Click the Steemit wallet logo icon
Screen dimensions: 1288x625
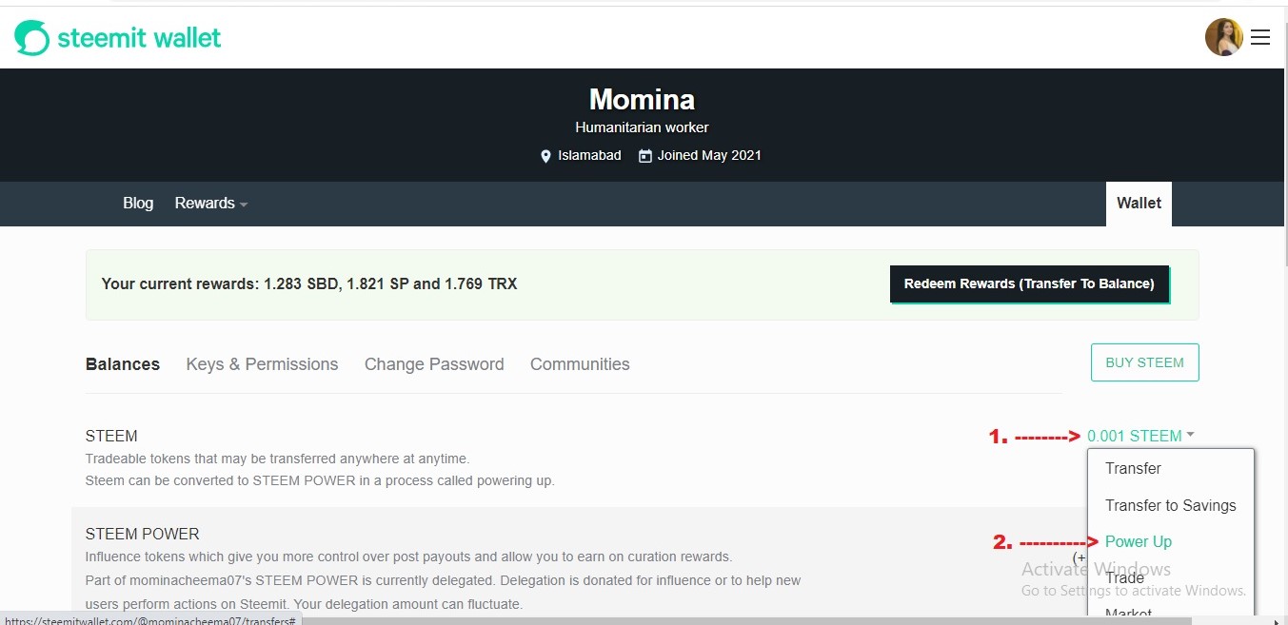[31, 38]
